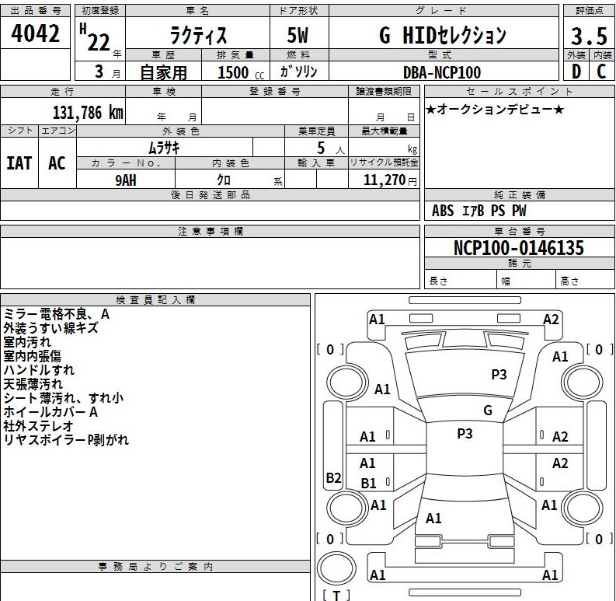Select the model code DBA-NCP100
The height and width of the screenshot is (601, 616).
point(442,72)
